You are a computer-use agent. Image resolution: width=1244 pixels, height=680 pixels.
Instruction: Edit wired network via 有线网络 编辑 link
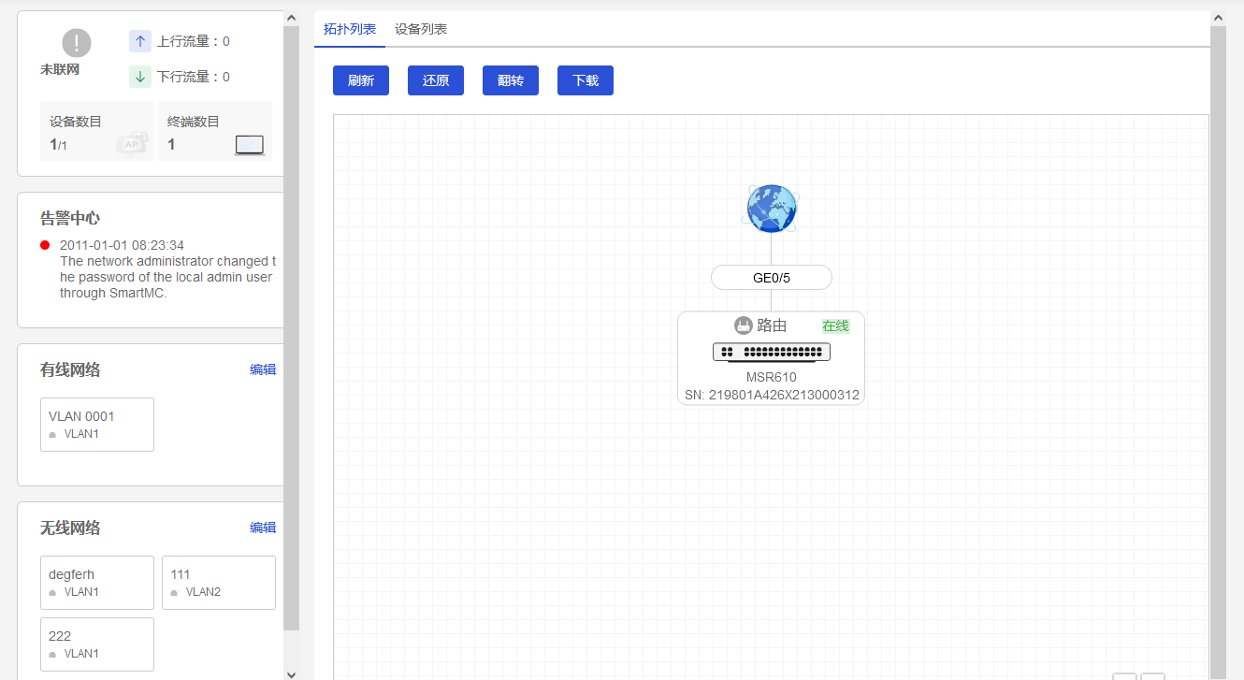(x=263, y=369)
